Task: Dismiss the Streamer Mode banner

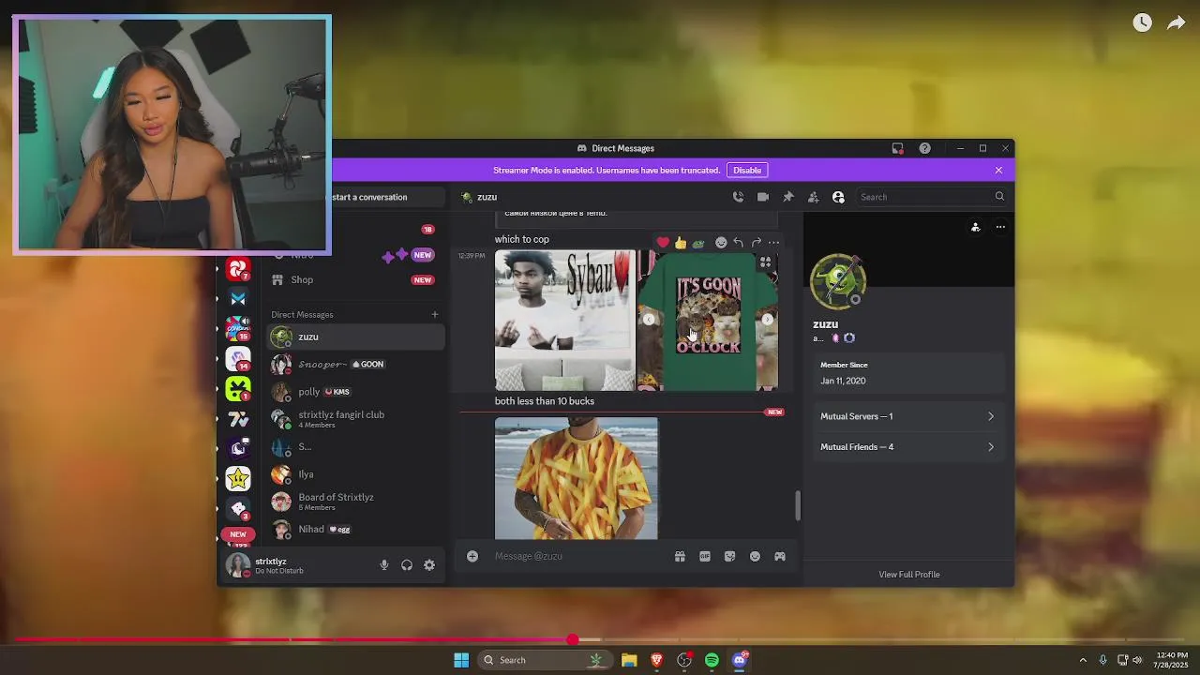Action: [998, 171]
